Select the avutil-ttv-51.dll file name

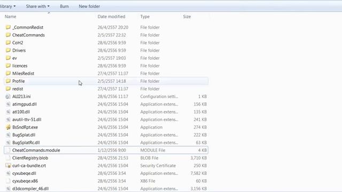[27, 119]
